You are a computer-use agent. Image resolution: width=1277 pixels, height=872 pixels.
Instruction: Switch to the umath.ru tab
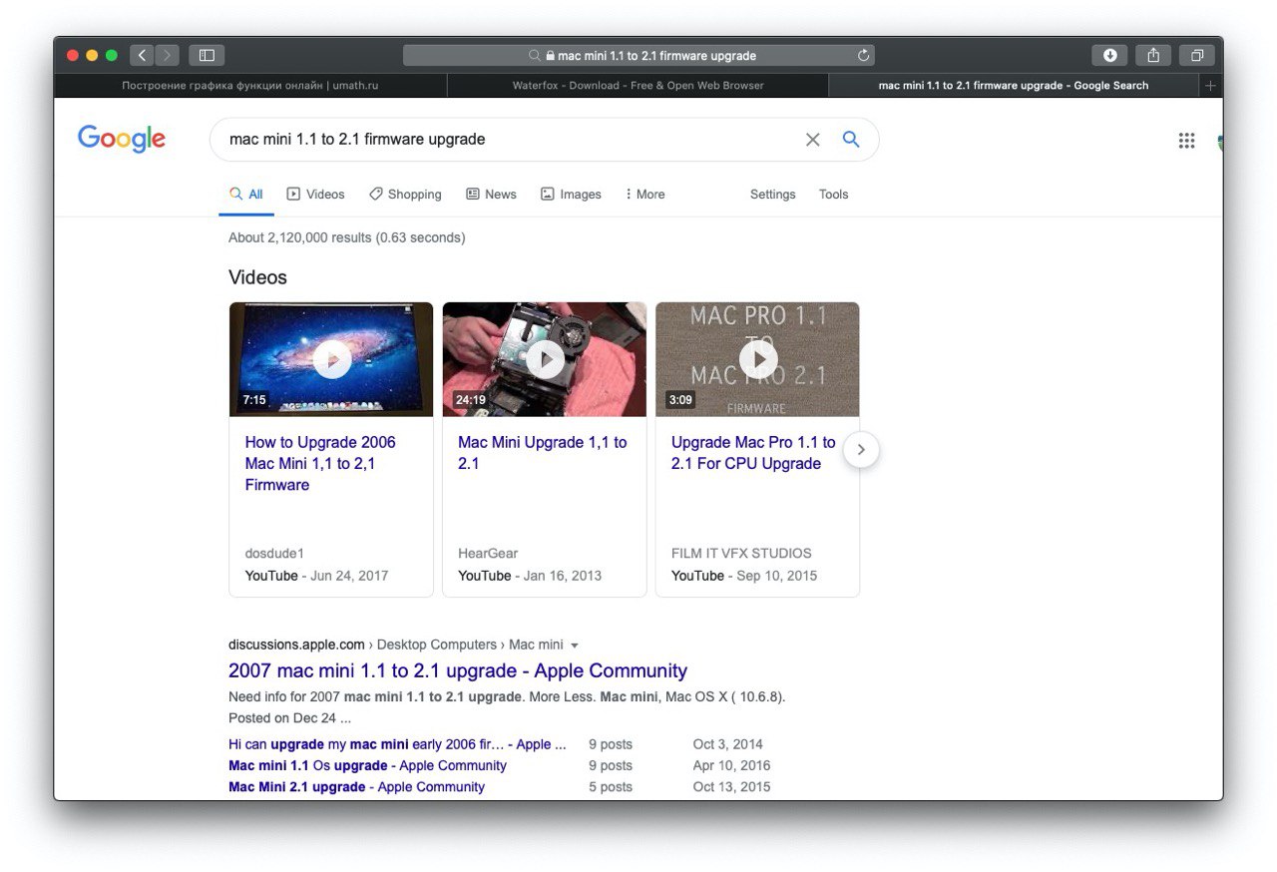coord(250,86)
